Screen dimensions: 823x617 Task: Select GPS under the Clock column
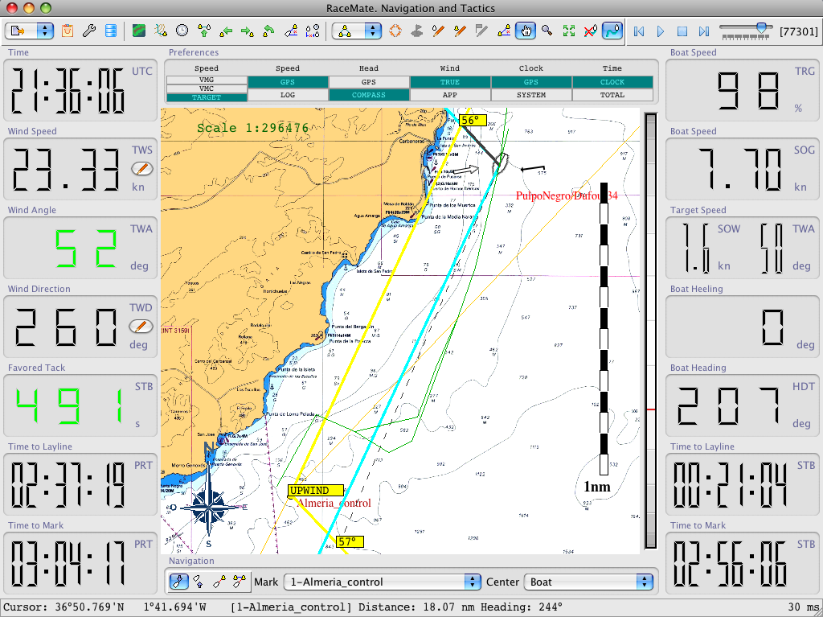pyautogui.click(x=531, y=82)
